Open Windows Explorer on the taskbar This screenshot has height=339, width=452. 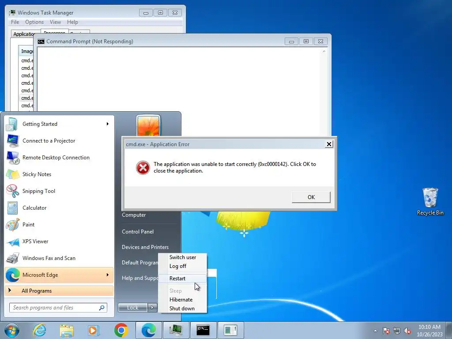coord(67,330)
